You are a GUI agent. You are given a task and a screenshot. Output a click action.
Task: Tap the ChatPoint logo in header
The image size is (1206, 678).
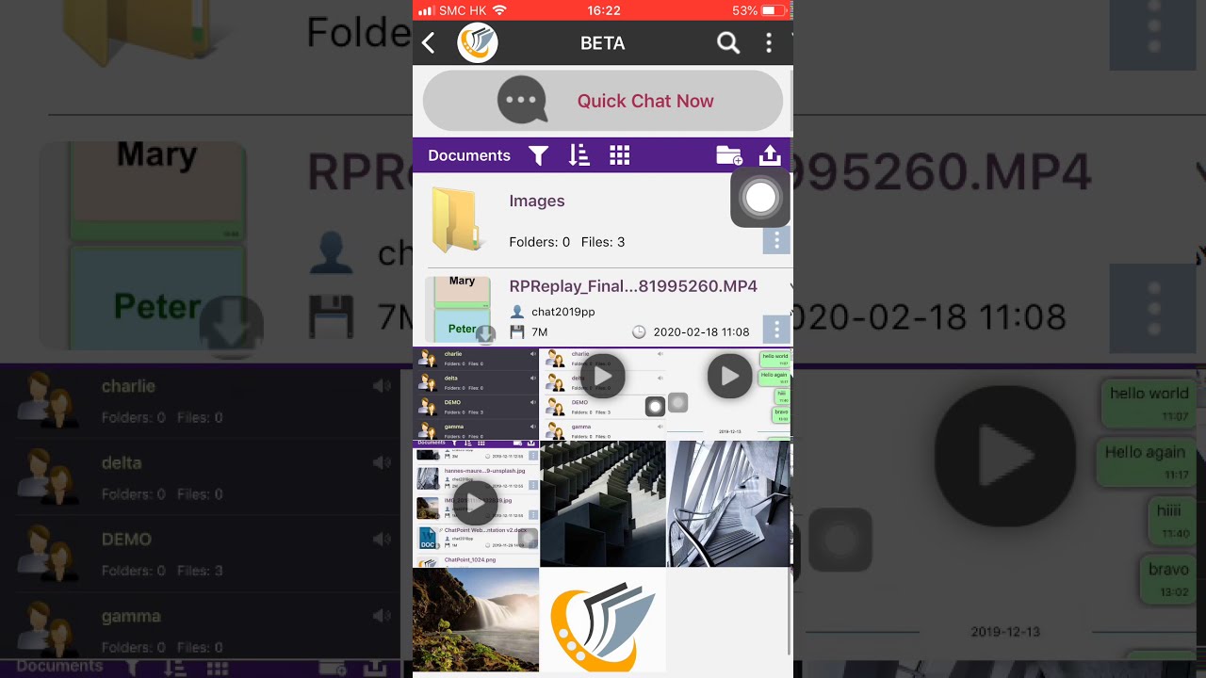(x=478, y=43)
